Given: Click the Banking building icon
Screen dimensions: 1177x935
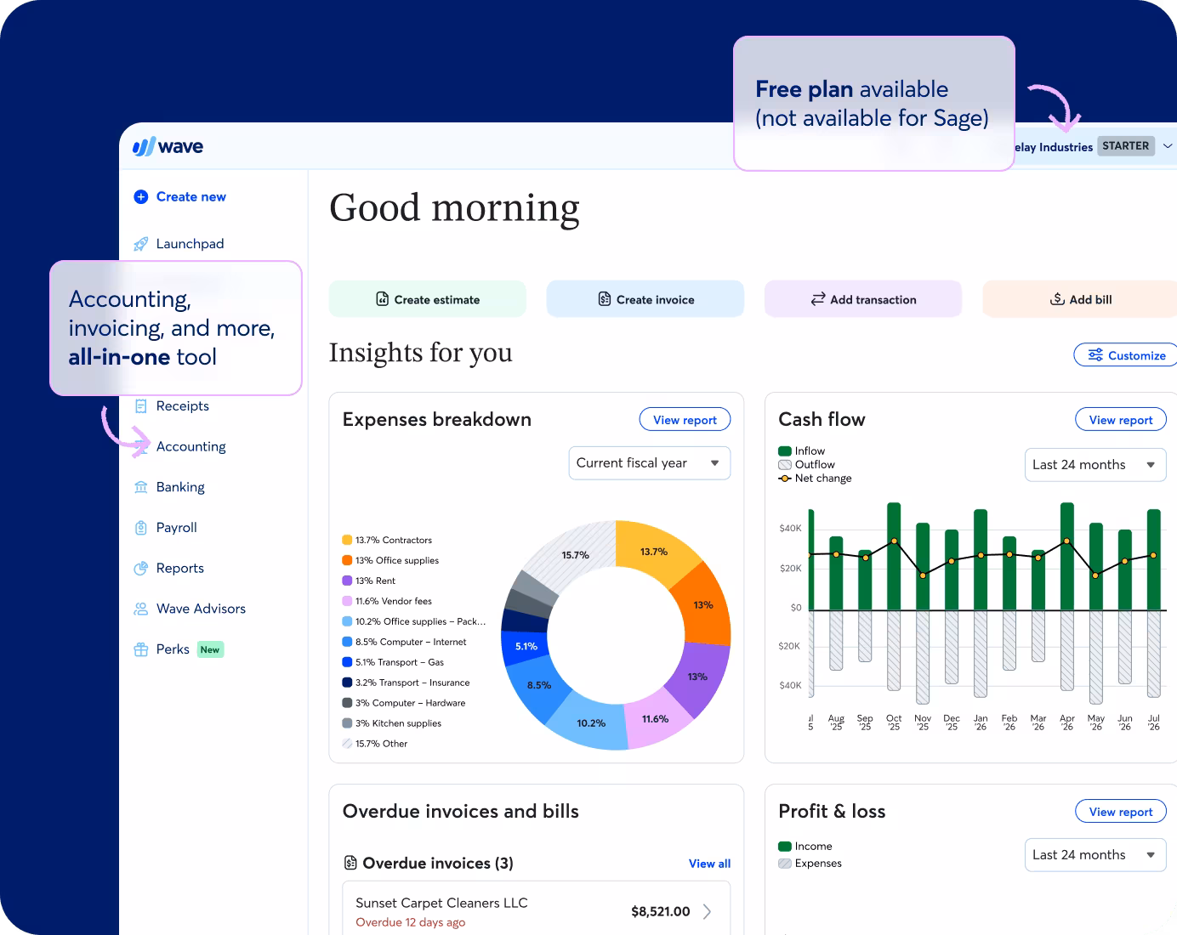Looking at the screenshot, I should coord(141,487).
